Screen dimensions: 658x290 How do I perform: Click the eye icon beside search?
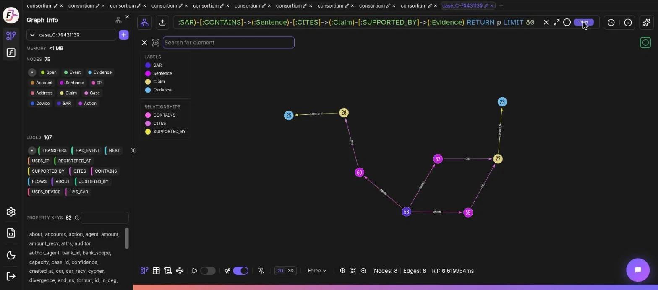[x=156, y=43]
